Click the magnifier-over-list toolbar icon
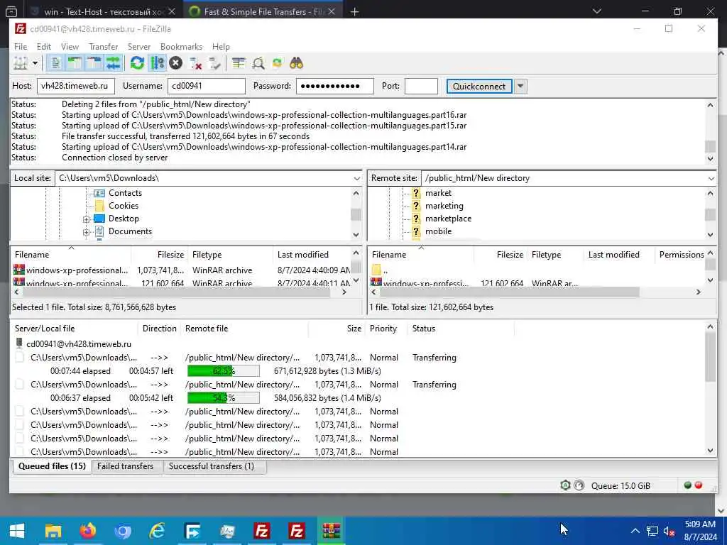The width and height of the screenshot is (727, 545). click(x=258, y=63)
